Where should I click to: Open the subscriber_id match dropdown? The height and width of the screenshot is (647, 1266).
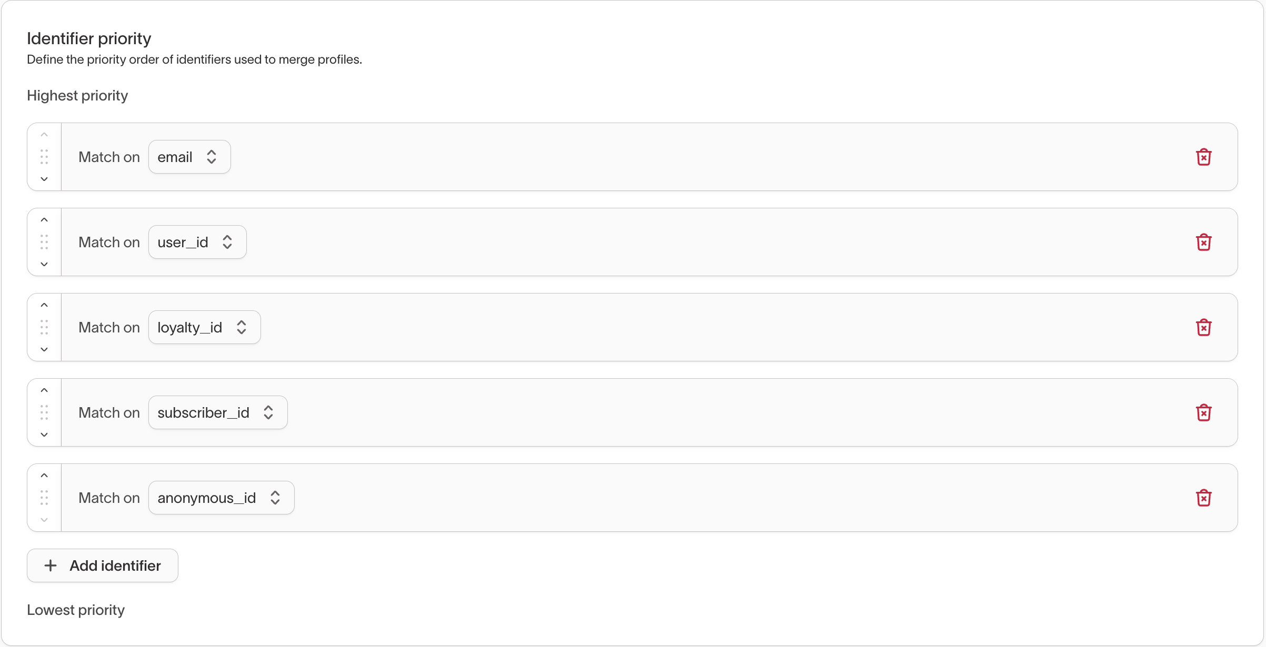click(x=218, y=412)
